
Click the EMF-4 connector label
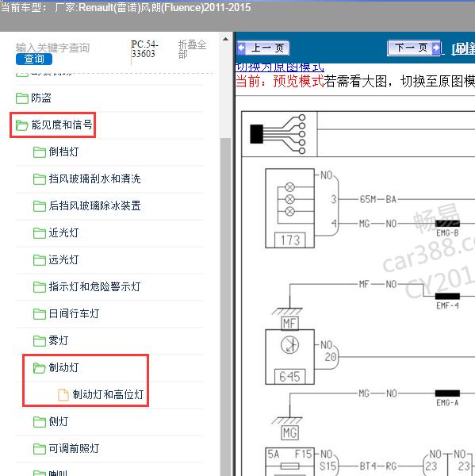[x=447, y=305]
